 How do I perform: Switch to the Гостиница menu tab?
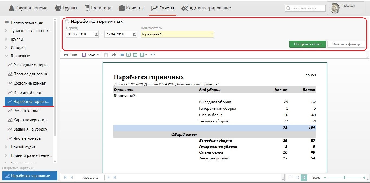(98, 8)
